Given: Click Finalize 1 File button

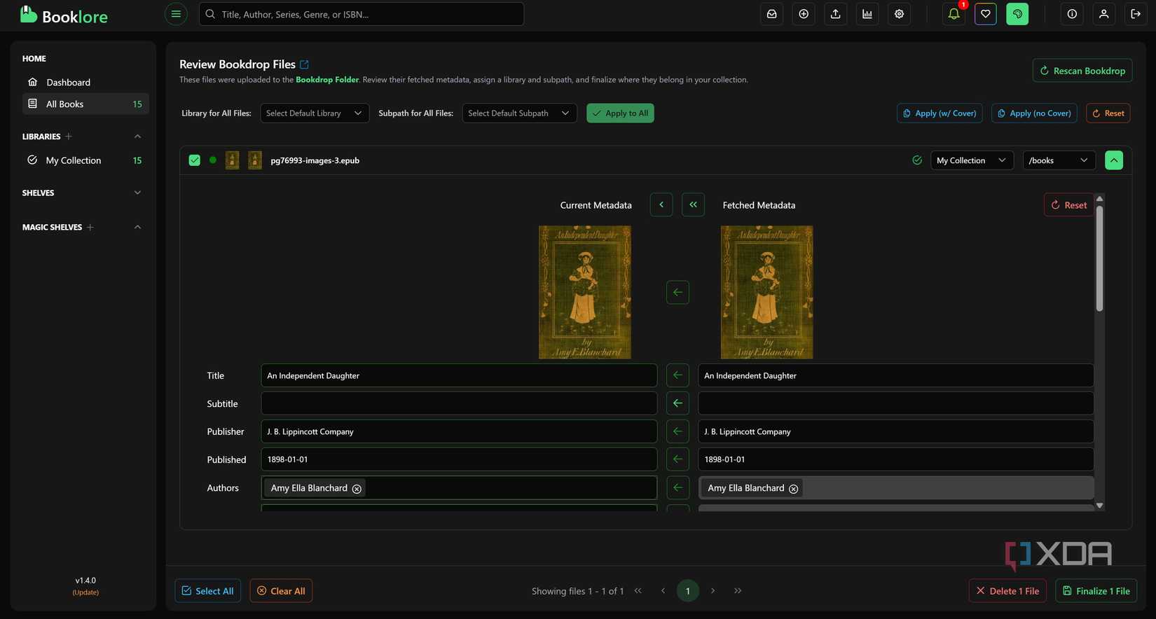Looking at the screenshot, I should point(1096,591).
